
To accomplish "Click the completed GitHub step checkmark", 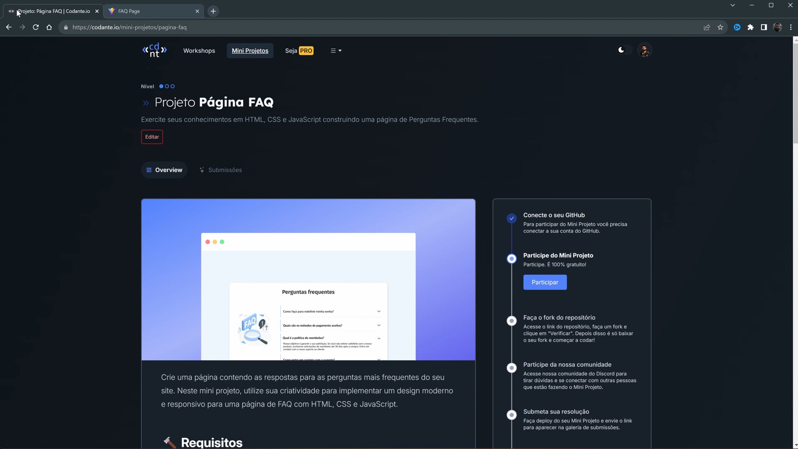I will (512, 218).
